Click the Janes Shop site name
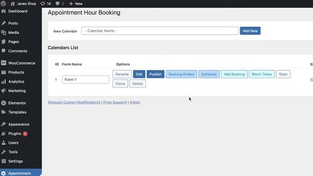The image size is (313, 176). tap(26, 3)
